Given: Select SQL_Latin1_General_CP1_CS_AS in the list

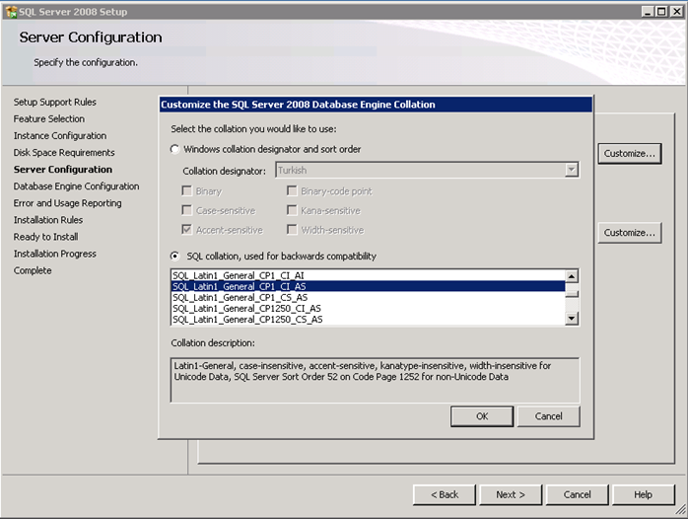Looking at the screenshot, I should [x=368, y=297].
